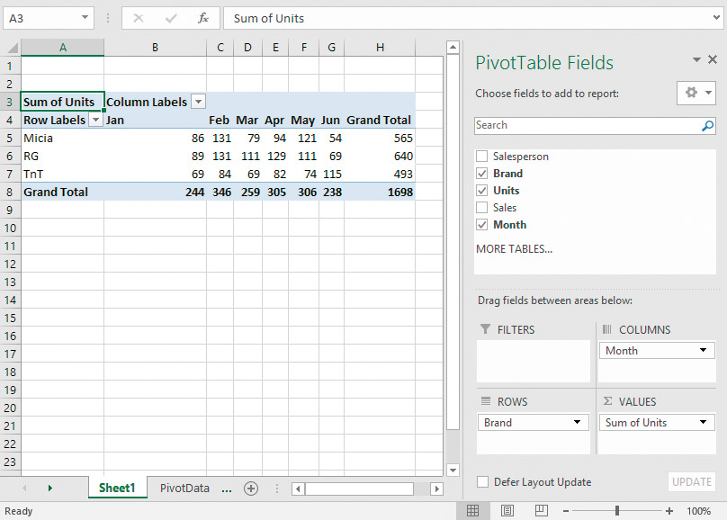
Task: Open Sum of Units dropdown in VALUES
Action: 703,422
